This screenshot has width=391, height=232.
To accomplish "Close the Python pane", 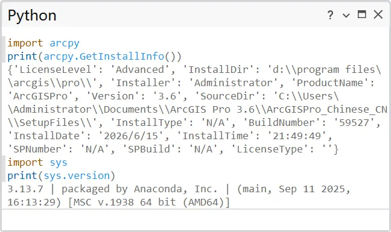I will [378, 14].
